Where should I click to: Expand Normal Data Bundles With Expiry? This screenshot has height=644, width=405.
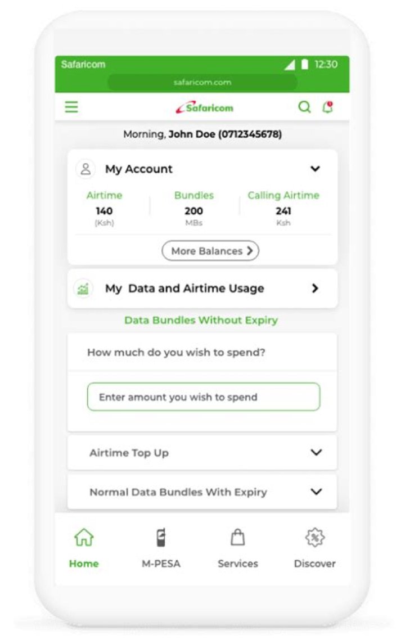point(202,492)
